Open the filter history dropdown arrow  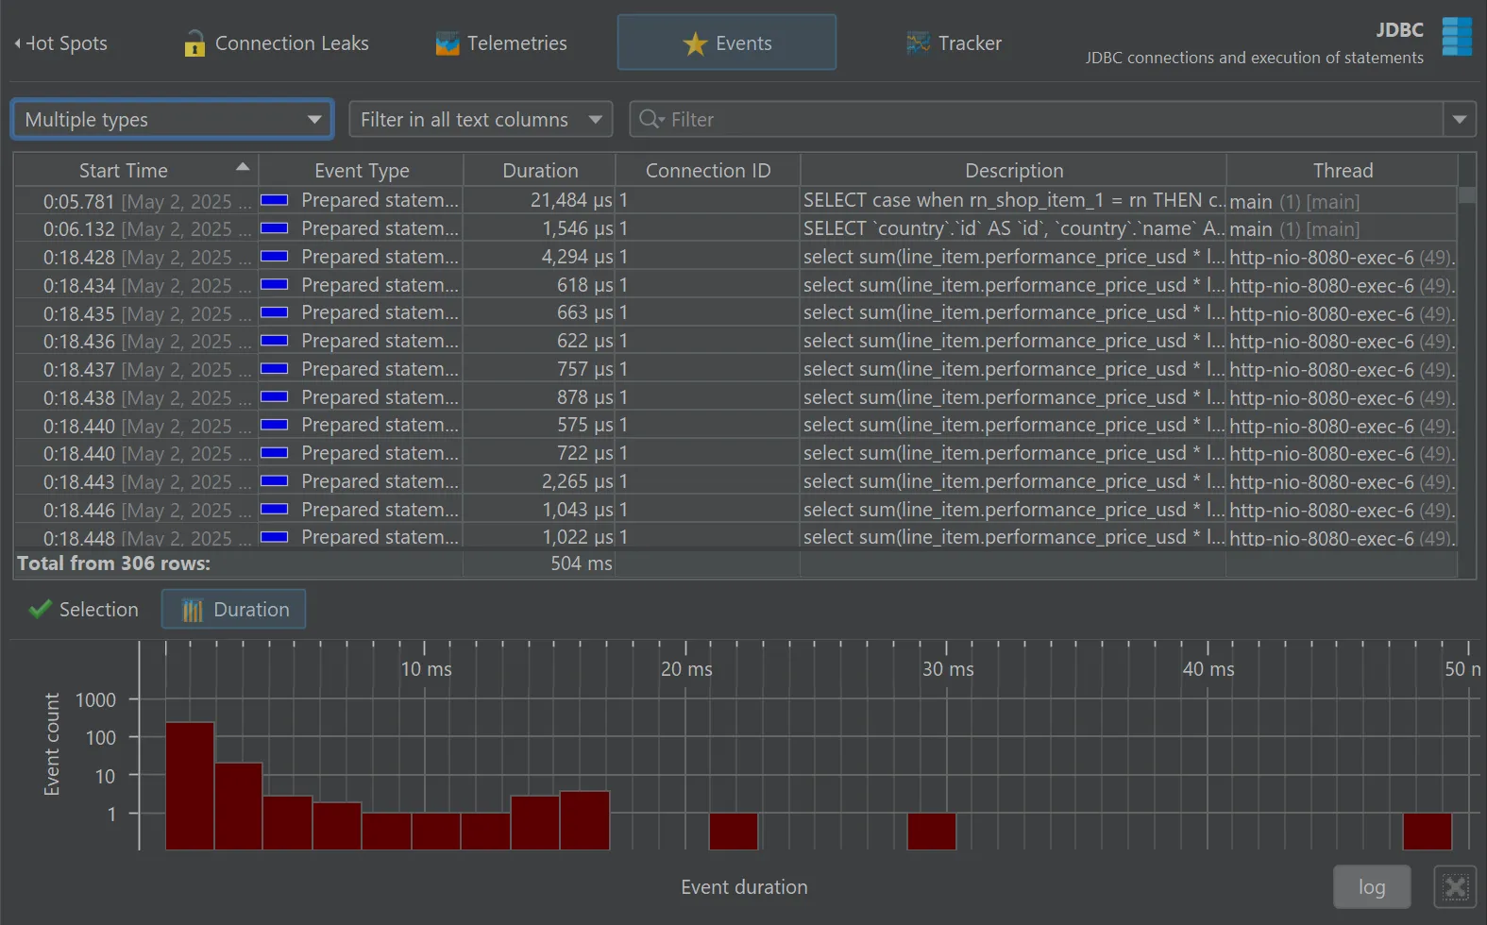pos(1460,120)
